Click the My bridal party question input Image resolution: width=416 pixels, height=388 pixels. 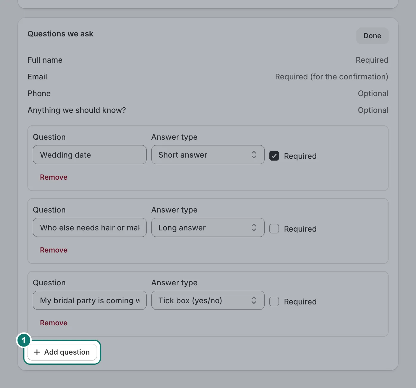[x=90, y=300]
